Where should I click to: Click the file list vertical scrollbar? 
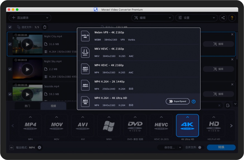pyautogui.click(x=237, y=46)
